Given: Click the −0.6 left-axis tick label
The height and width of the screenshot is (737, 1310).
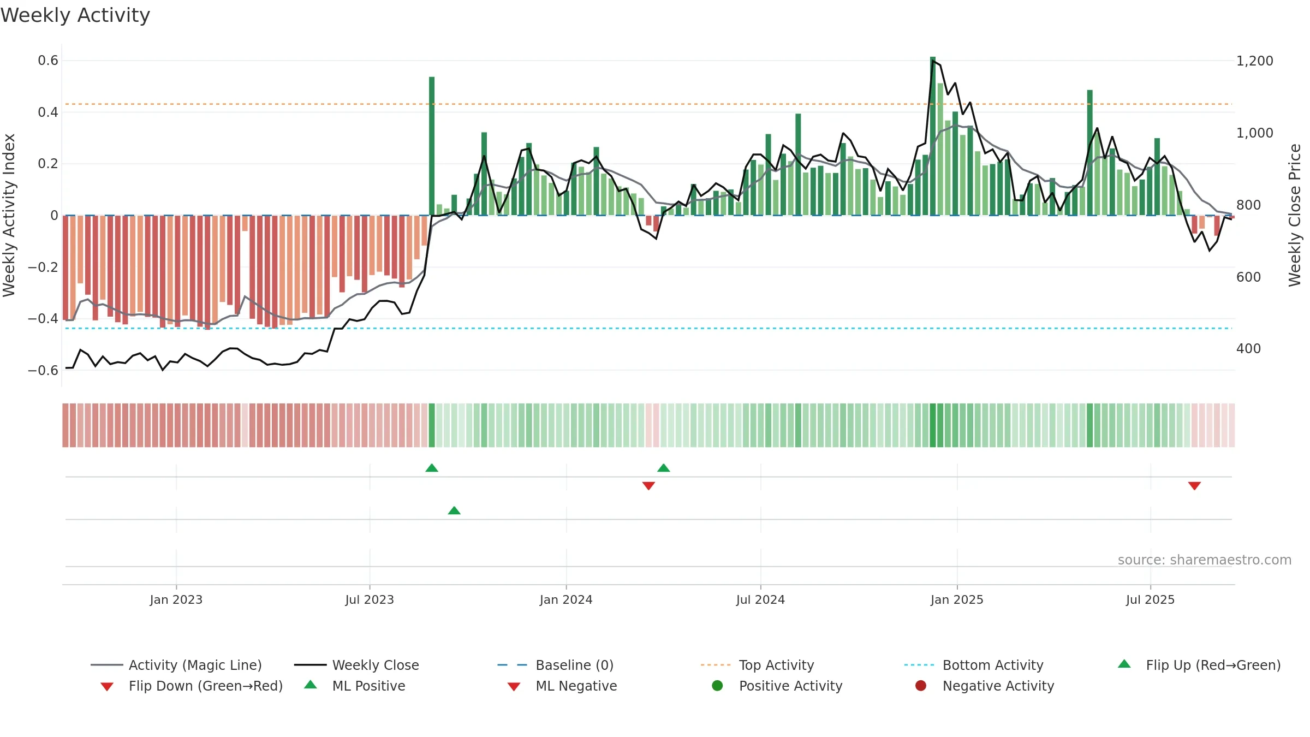Looking at the screenshot, I should [x=43, y=371].
